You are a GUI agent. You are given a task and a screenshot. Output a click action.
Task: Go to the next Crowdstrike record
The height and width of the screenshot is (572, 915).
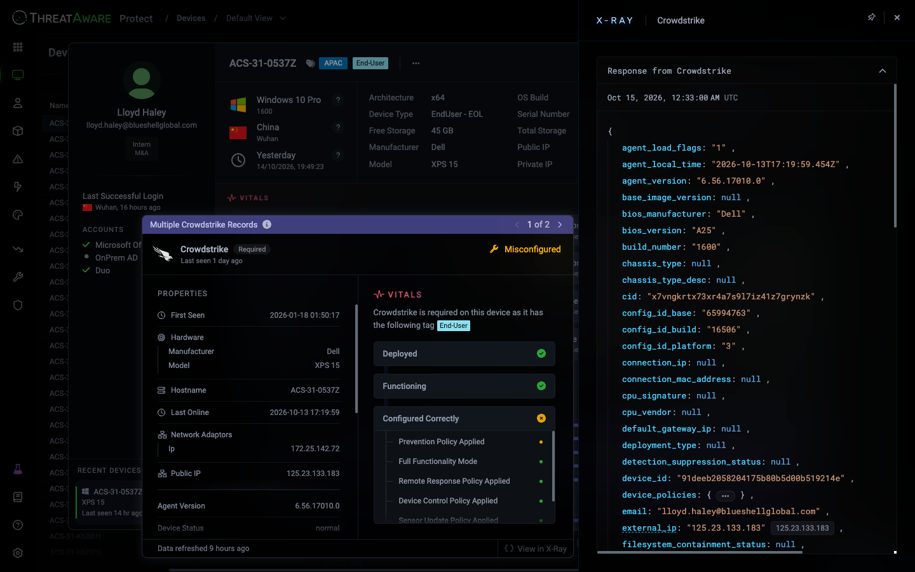(x=560, y=224)
